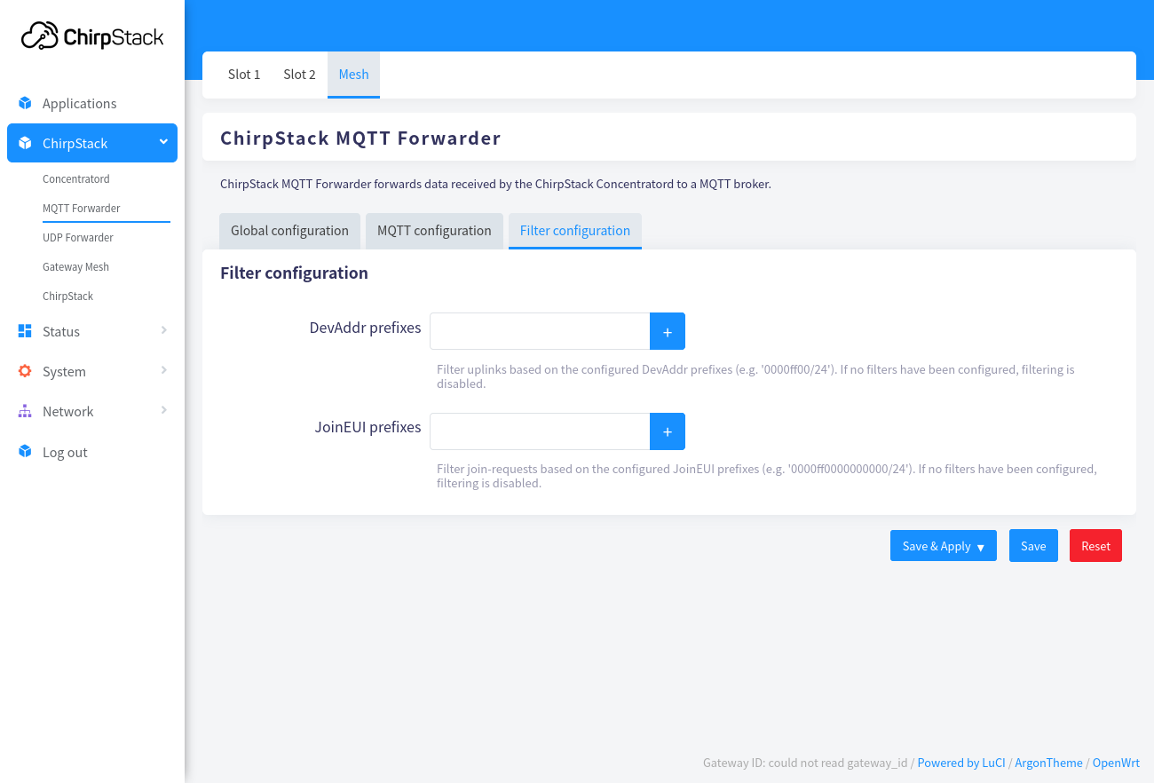Focus the JoinEUI prefixes input field
The image size is (1154, 783).
pyautogui.click(x=540, y=431)
